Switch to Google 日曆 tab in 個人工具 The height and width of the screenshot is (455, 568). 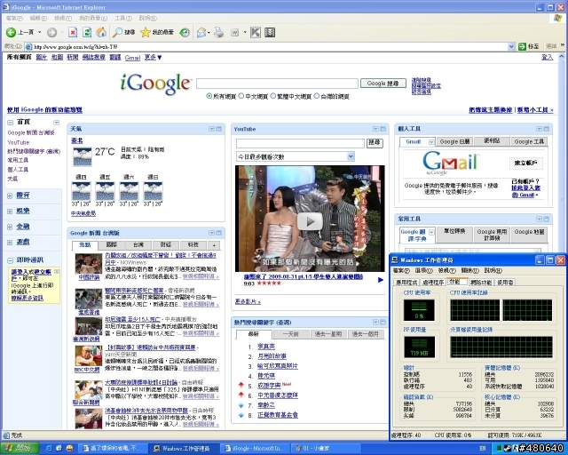(454, 141)
